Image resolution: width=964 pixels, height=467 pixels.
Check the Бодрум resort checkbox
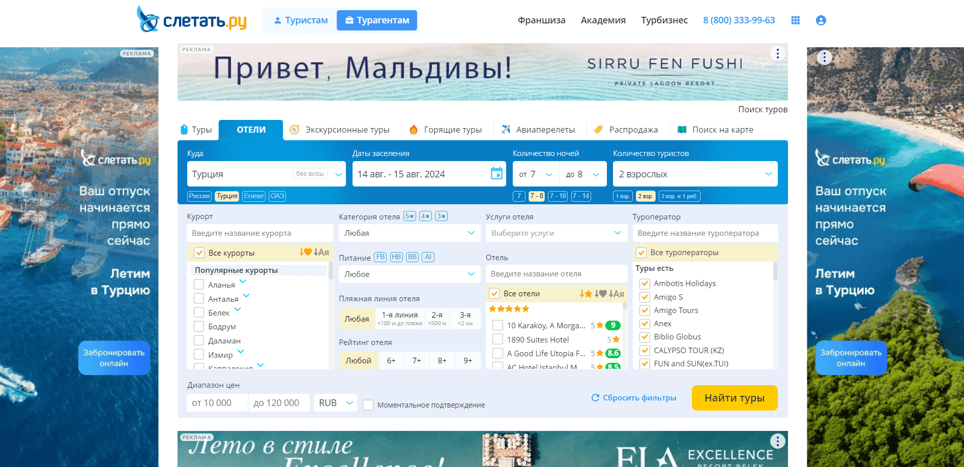click(199, 326)
